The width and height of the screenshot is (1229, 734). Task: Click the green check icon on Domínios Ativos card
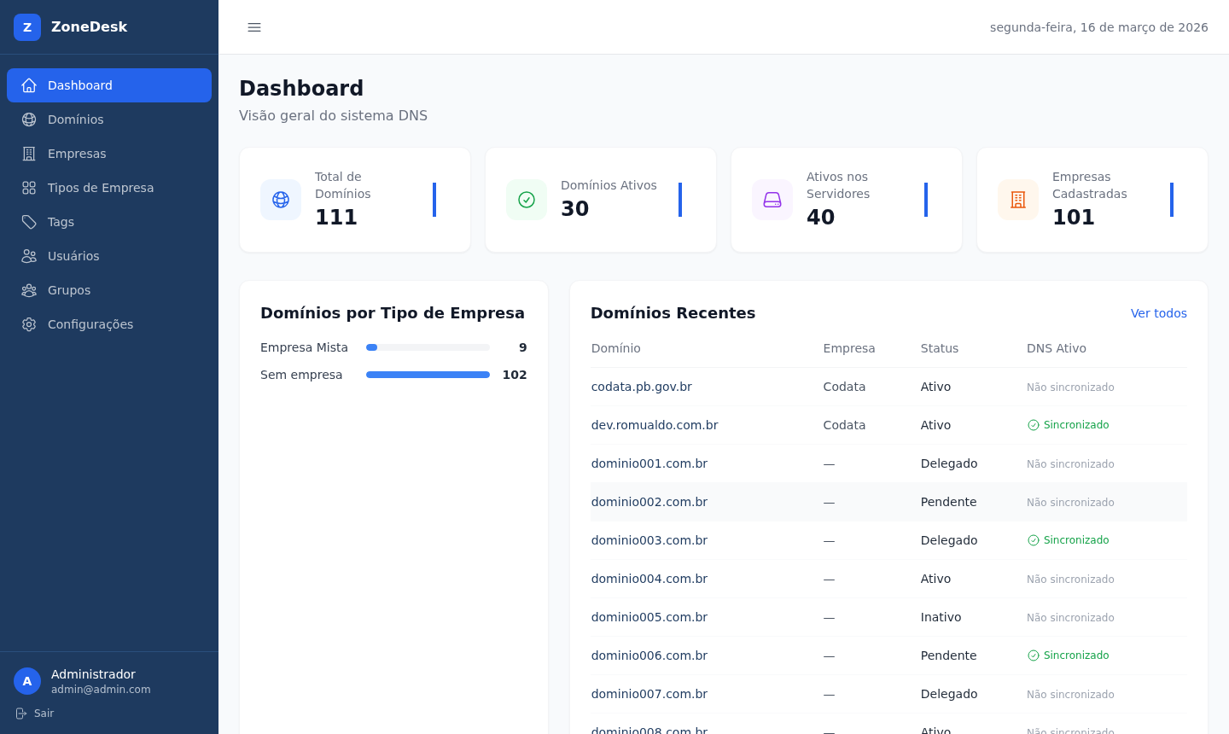(x=527, y=200)
